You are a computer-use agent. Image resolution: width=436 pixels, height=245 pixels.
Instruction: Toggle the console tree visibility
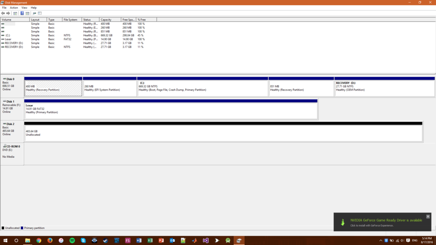(x=15, y=14)
